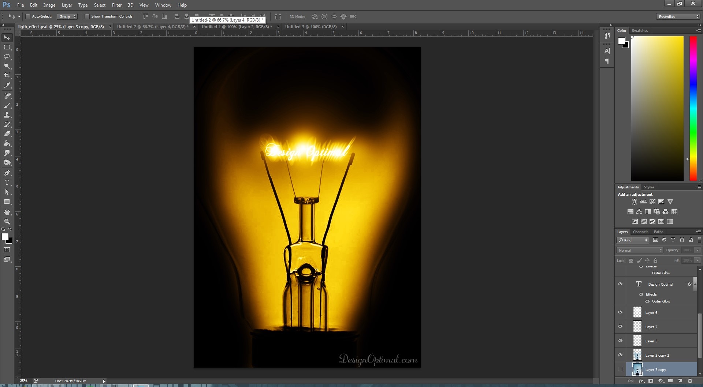Viewport: 703px width, 387px height.
Task: Switch to the Styles tab
Action: (649, 187)
